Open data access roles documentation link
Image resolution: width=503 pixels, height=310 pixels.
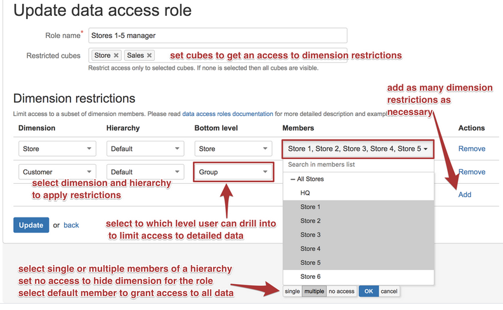click(x=227, y=114)
